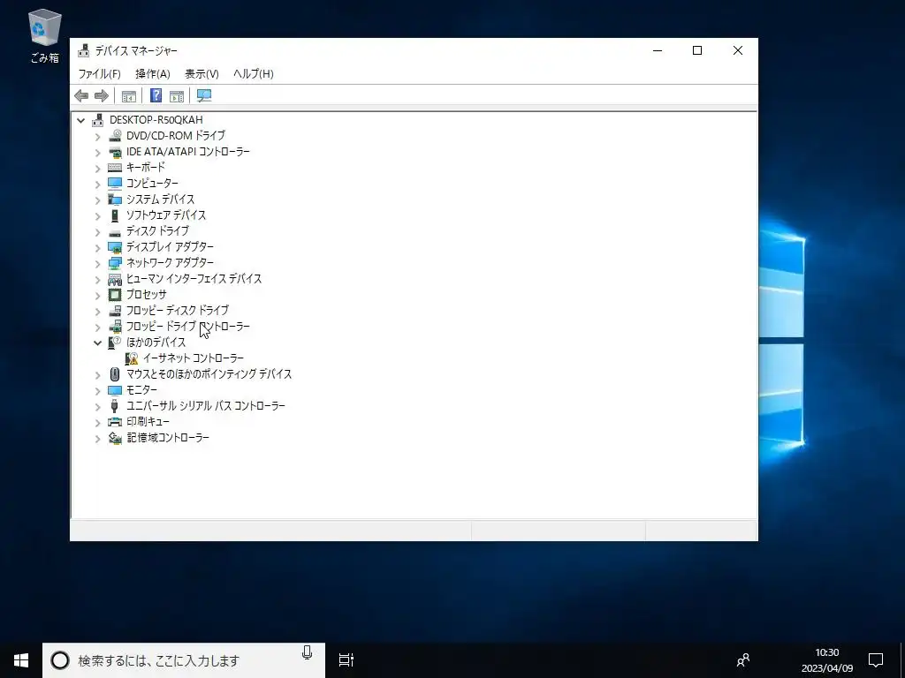This screenshot has height=678, width=905.
Task: Select the イーサネット コントローラー entry text
Action: pos(194,358)
